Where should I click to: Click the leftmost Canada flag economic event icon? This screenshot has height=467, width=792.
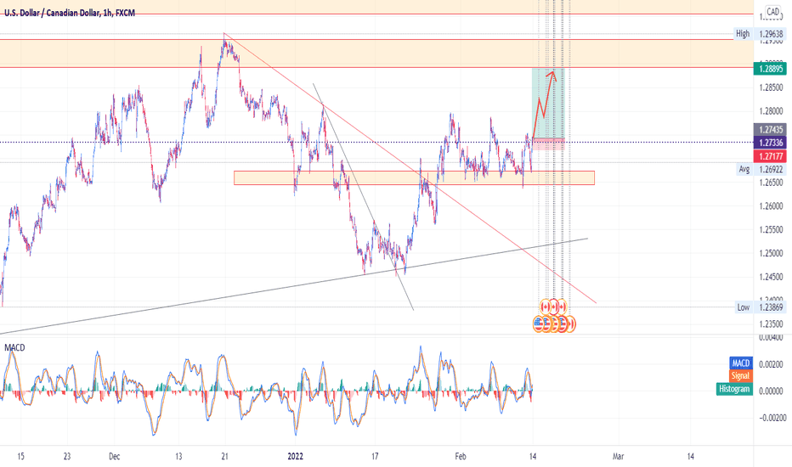545,307
